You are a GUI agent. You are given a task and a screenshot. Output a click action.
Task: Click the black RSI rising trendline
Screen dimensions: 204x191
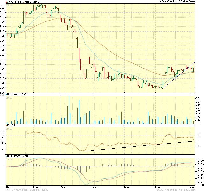(x=141, y=146)
